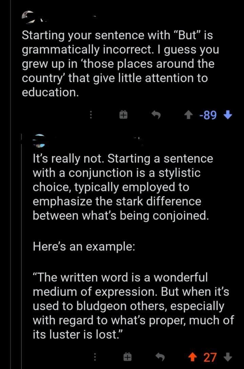Remove the orange upvote on the 27-point reply
The width and height of the screenshot is (244, 369).
195,357
